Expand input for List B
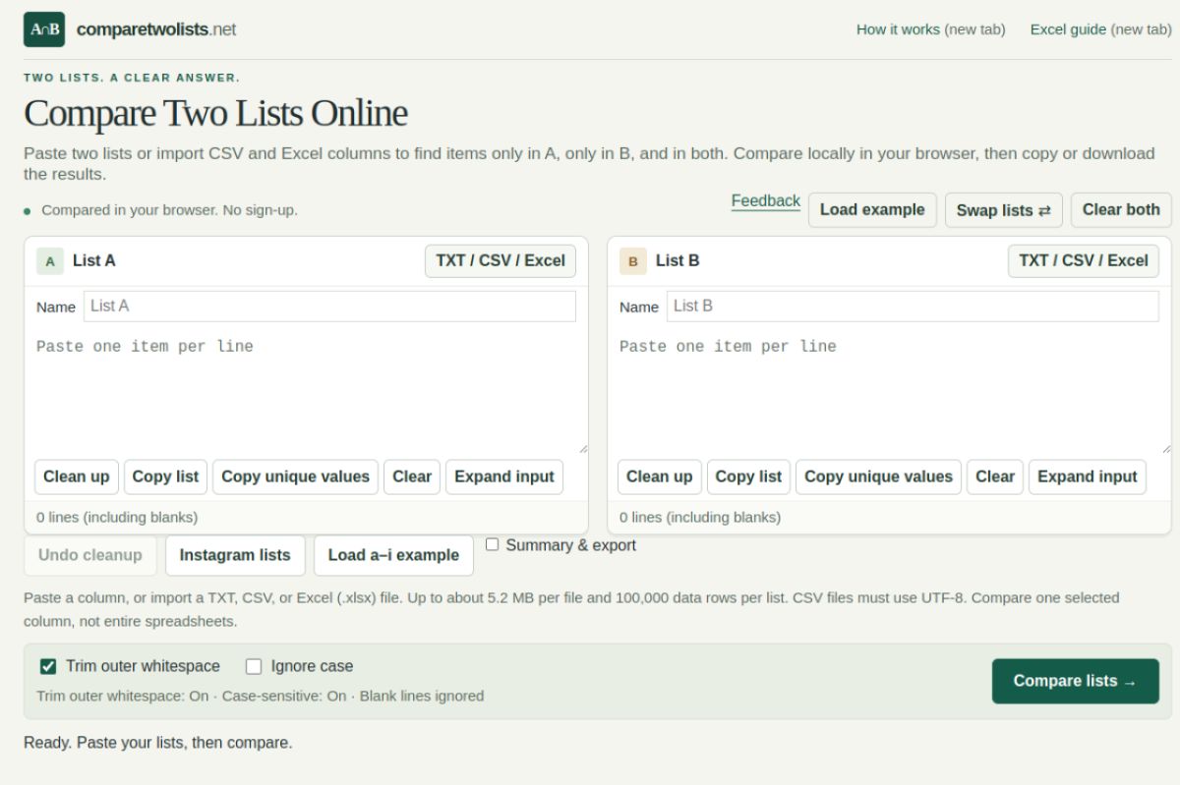 point(1088,477)
